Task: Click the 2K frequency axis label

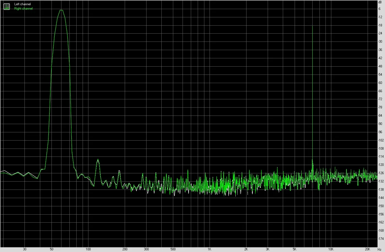Action: click(x=246, y=249)
